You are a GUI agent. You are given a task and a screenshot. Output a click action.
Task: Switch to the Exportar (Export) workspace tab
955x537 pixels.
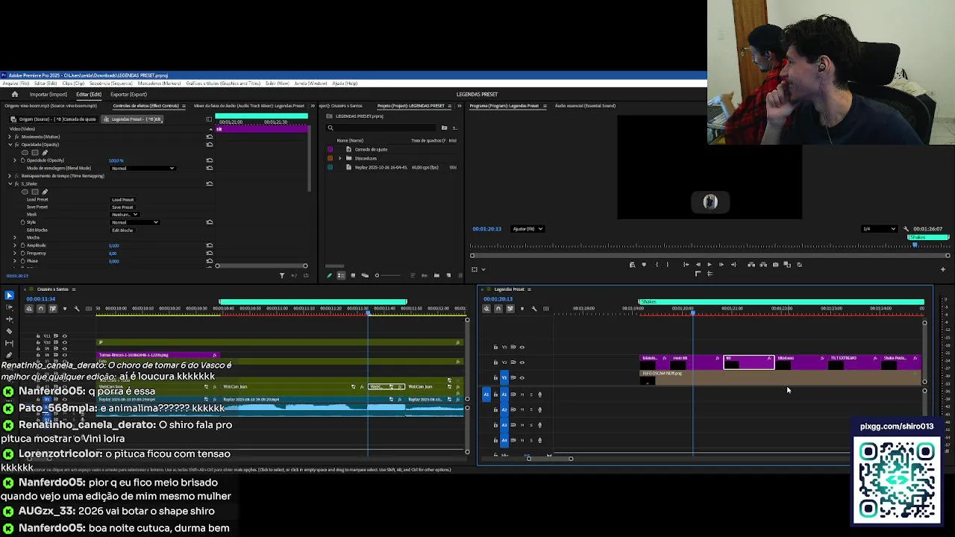pyautogui.click(x=128, y=94)
